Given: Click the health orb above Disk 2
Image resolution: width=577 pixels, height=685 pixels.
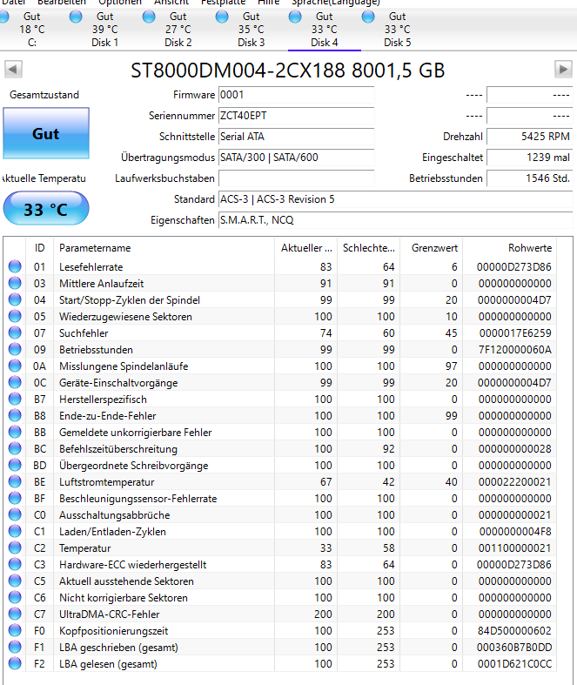Looking at the screenshot, I should [149, 17].
